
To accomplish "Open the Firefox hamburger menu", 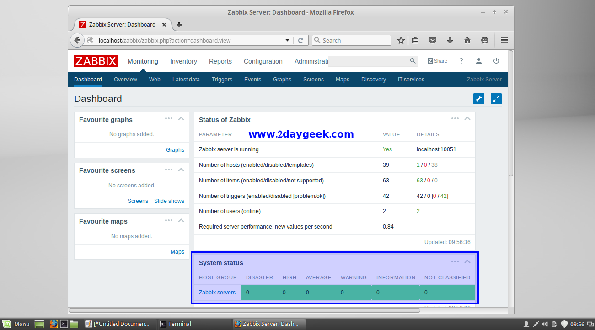I will click(504, 40).
